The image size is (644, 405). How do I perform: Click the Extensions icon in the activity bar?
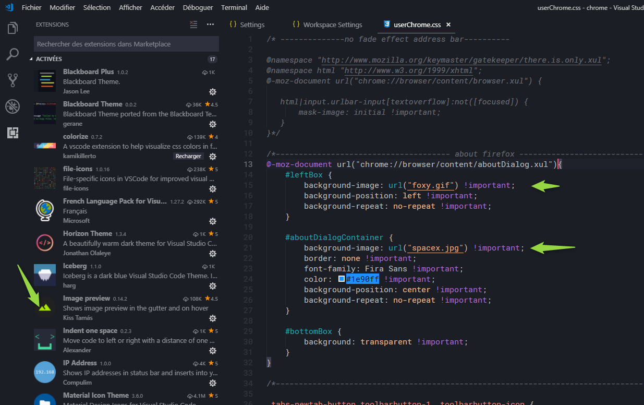coord(13,133)
